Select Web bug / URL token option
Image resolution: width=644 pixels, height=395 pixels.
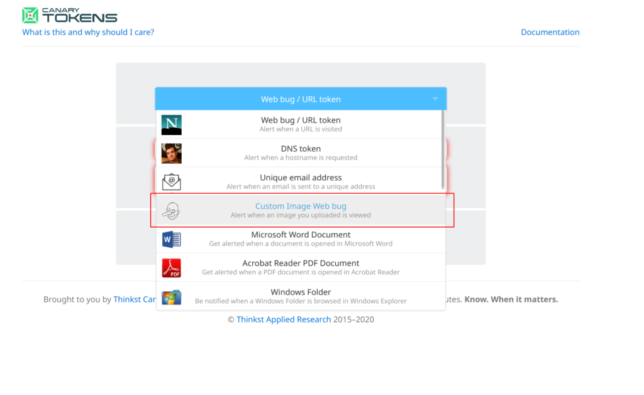(301, 125)
